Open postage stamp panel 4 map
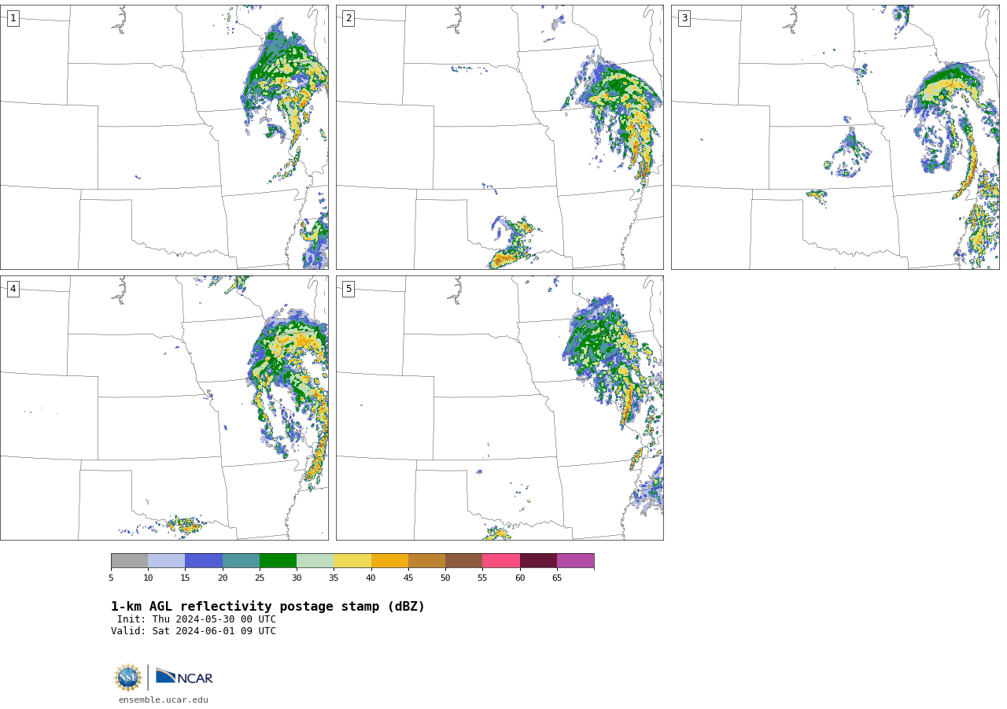1007x709 pixels. (x=164, y=408)
